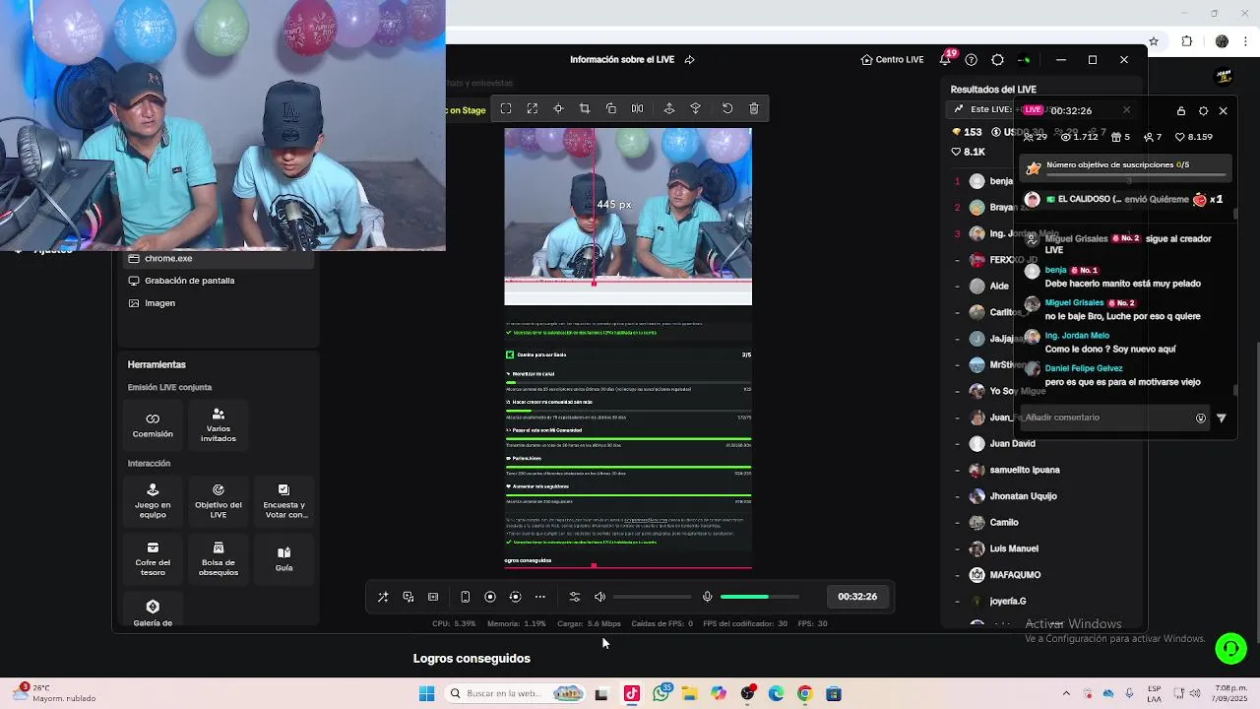
Task: Click the center-align icon in scene toolbar
Action: pos(558,108)
